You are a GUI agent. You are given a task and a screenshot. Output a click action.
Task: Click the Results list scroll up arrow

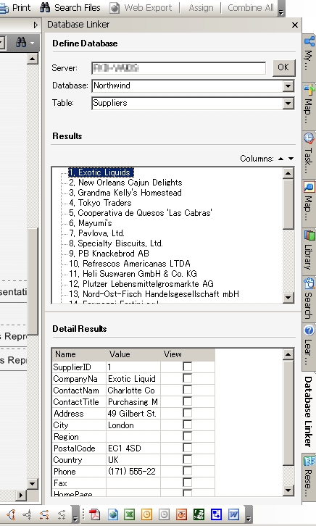288,173
